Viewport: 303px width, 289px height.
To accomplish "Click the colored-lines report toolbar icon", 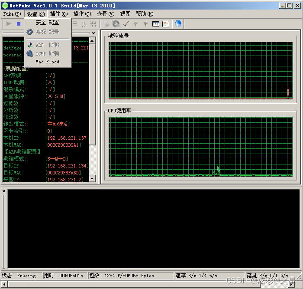I will pyautogui.click(x=166, y=24).
